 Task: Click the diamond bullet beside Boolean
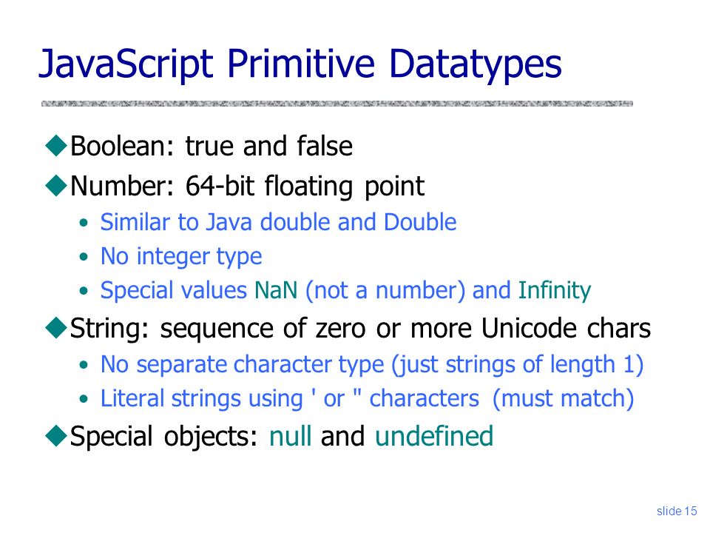coord(57,146)
